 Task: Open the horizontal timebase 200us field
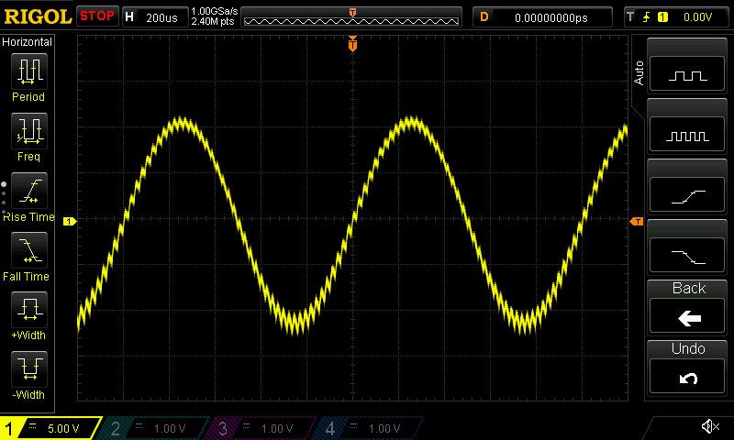155,17
